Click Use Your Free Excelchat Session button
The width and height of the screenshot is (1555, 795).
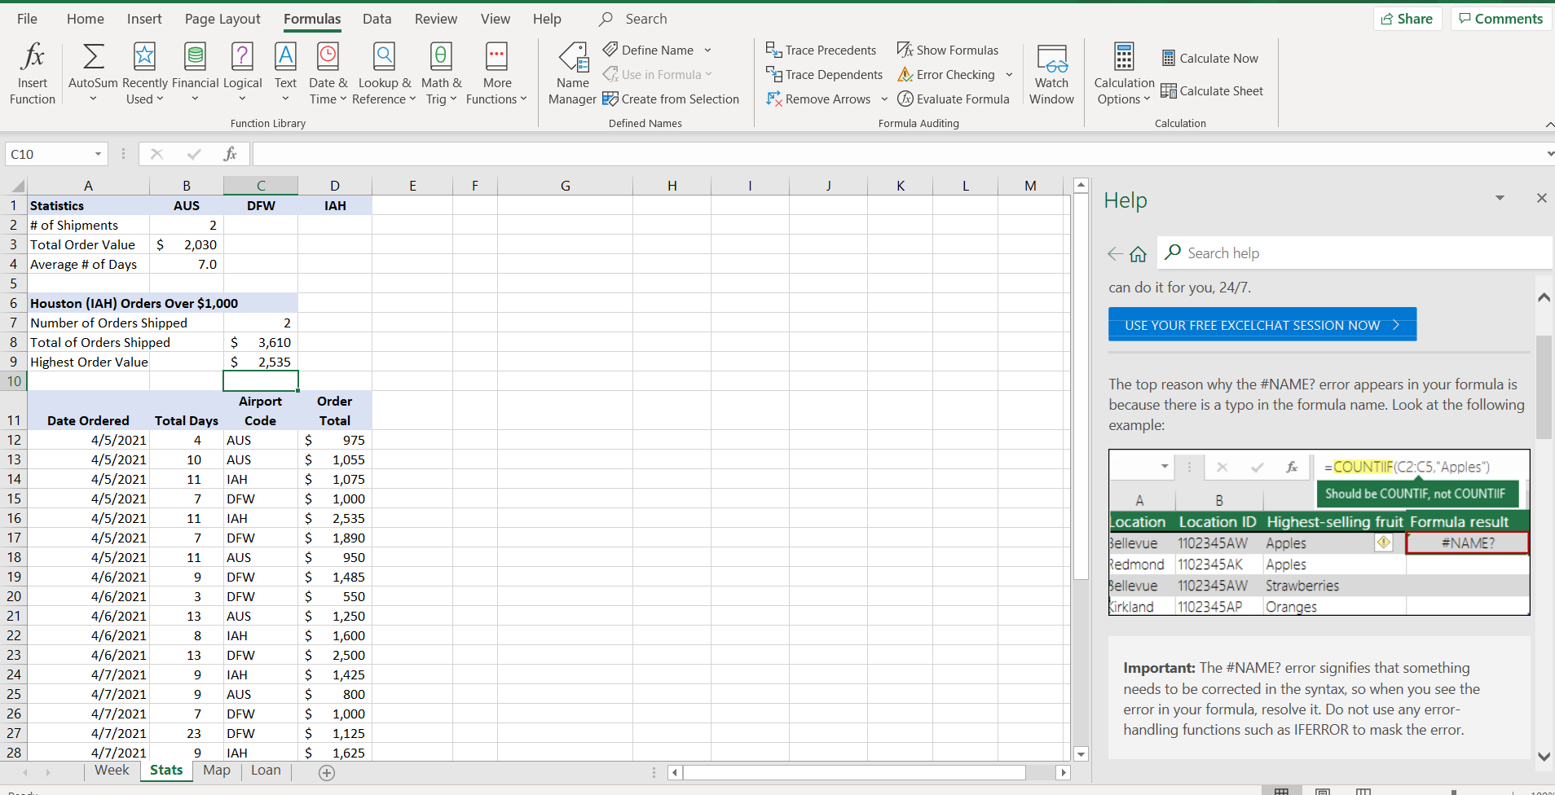tap(1262, 325)
